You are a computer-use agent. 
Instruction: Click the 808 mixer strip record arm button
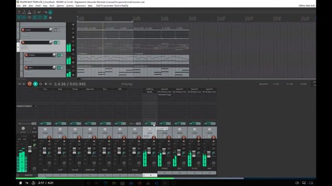pos(124,138)
